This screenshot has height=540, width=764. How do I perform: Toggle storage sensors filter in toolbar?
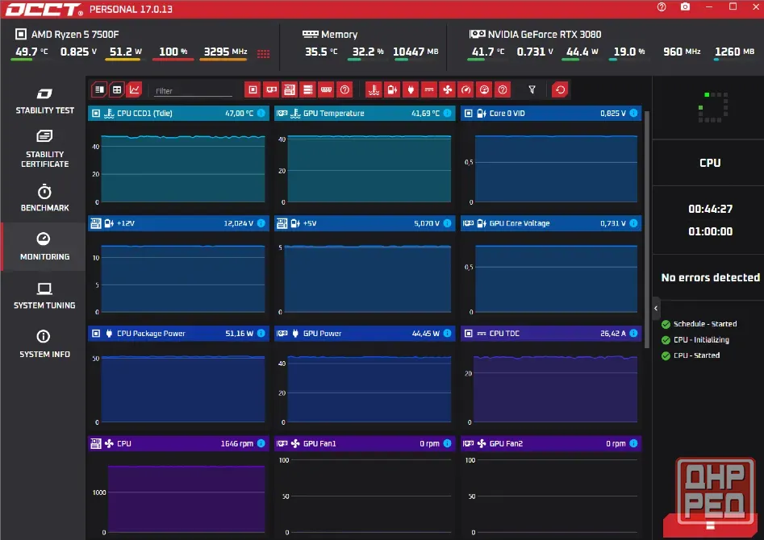[308, 89]
